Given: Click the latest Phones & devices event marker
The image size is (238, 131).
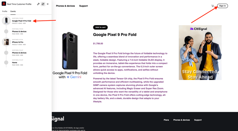Looking at the screenshot, I should point(6,31).
